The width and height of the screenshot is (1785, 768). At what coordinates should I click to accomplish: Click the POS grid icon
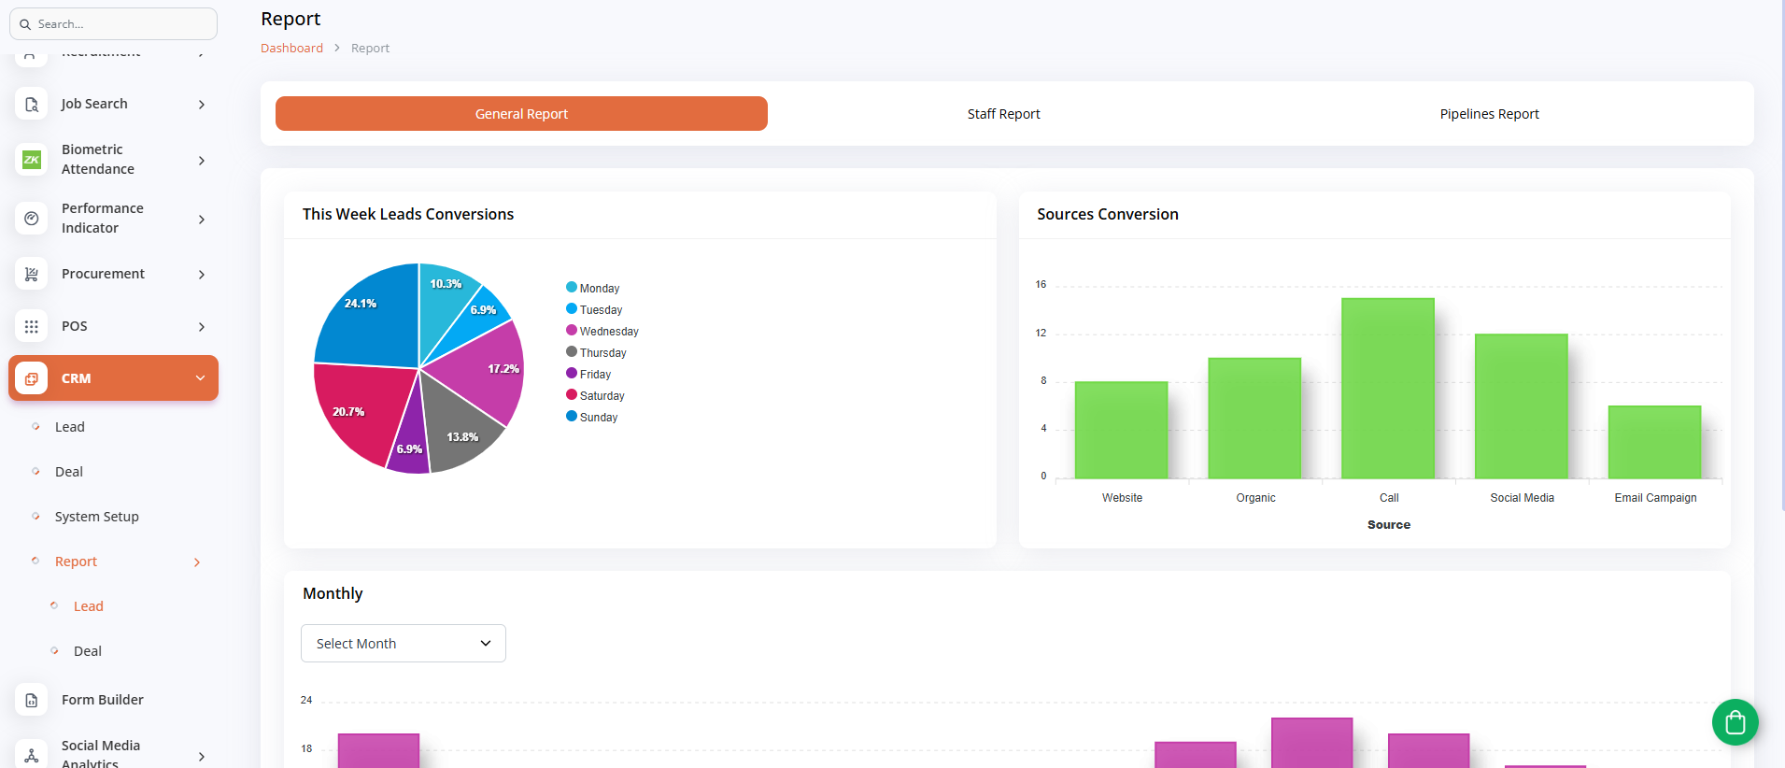(x=32, y=326)
